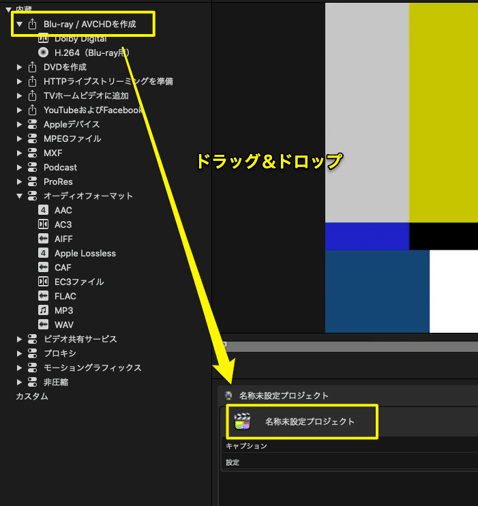Click the disc icon beside H.264 (Blu-ray用)
478x506 pixels.
[x=43, y=53]
